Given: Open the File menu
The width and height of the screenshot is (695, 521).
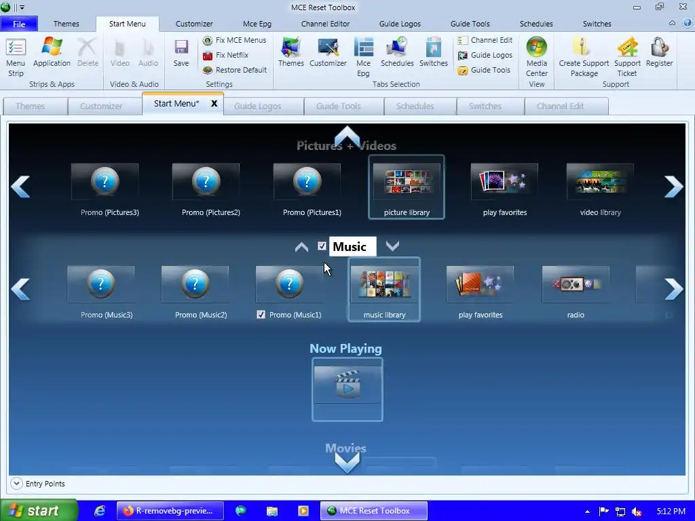Looking at the screenshot, I should (x=19, y=24).
